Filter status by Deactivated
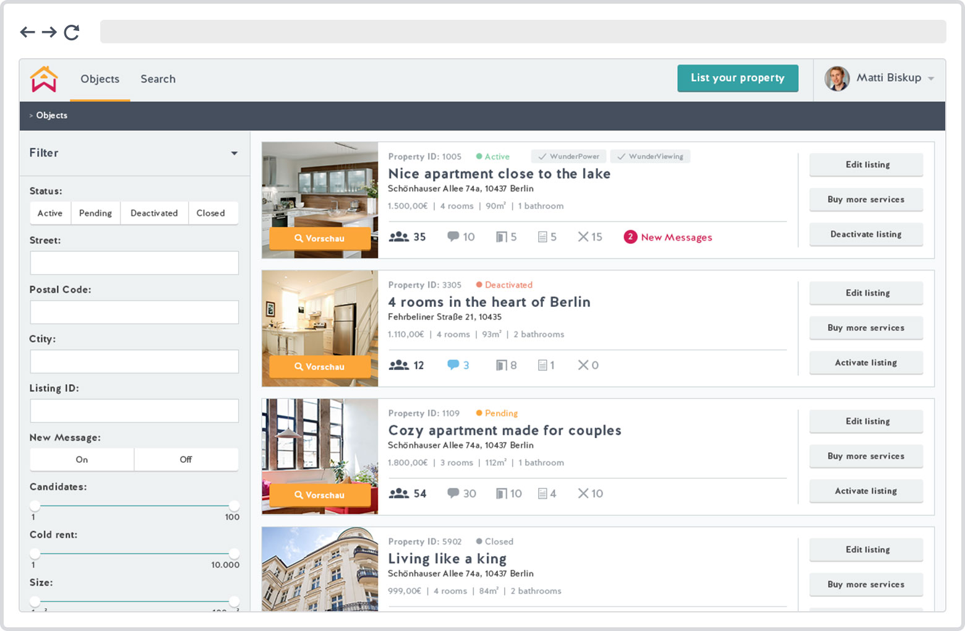This screenshot has height=631, width=965. (154, 213)
